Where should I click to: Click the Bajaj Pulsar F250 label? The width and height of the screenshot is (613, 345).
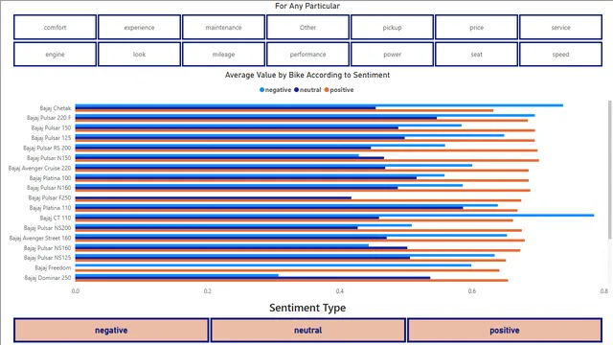point(50,198)
